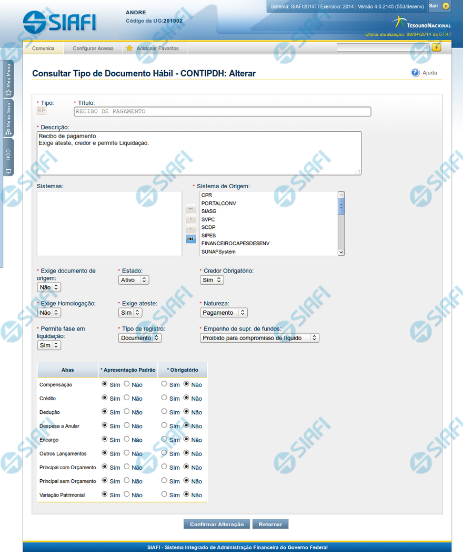
Task: Click the single left arrow transfer button
Action: (x=190, y=229)
